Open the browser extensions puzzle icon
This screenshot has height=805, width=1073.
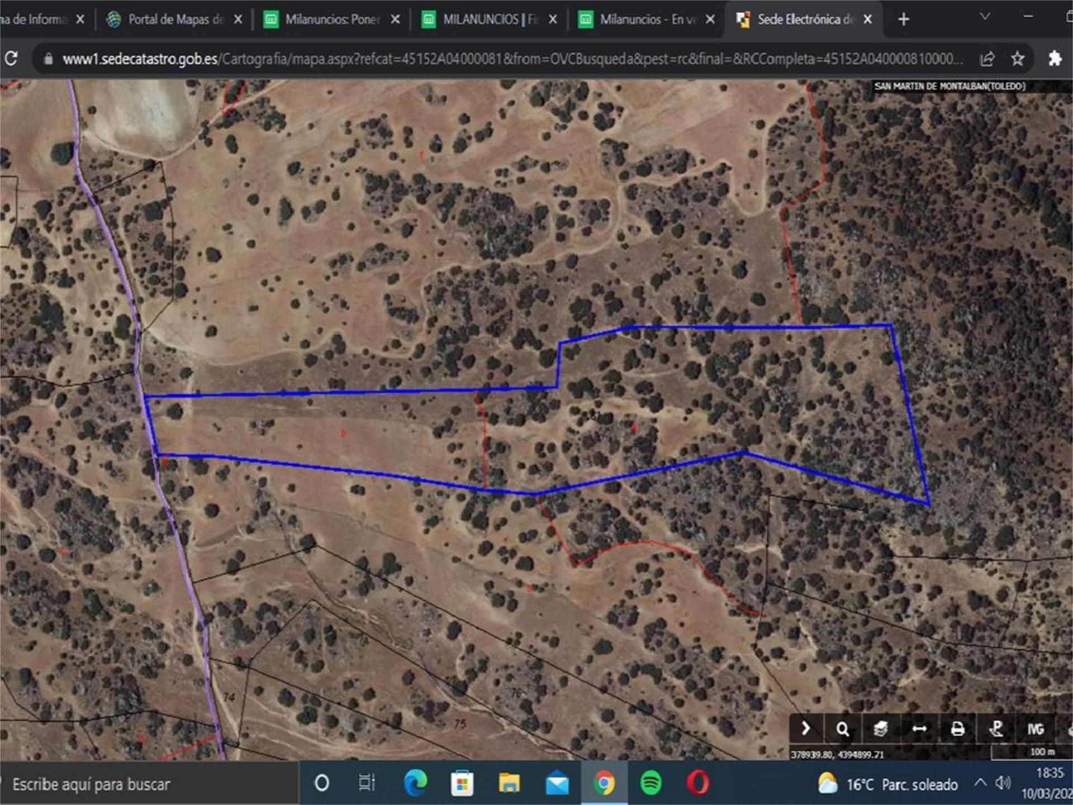(x=1055, y=58)
